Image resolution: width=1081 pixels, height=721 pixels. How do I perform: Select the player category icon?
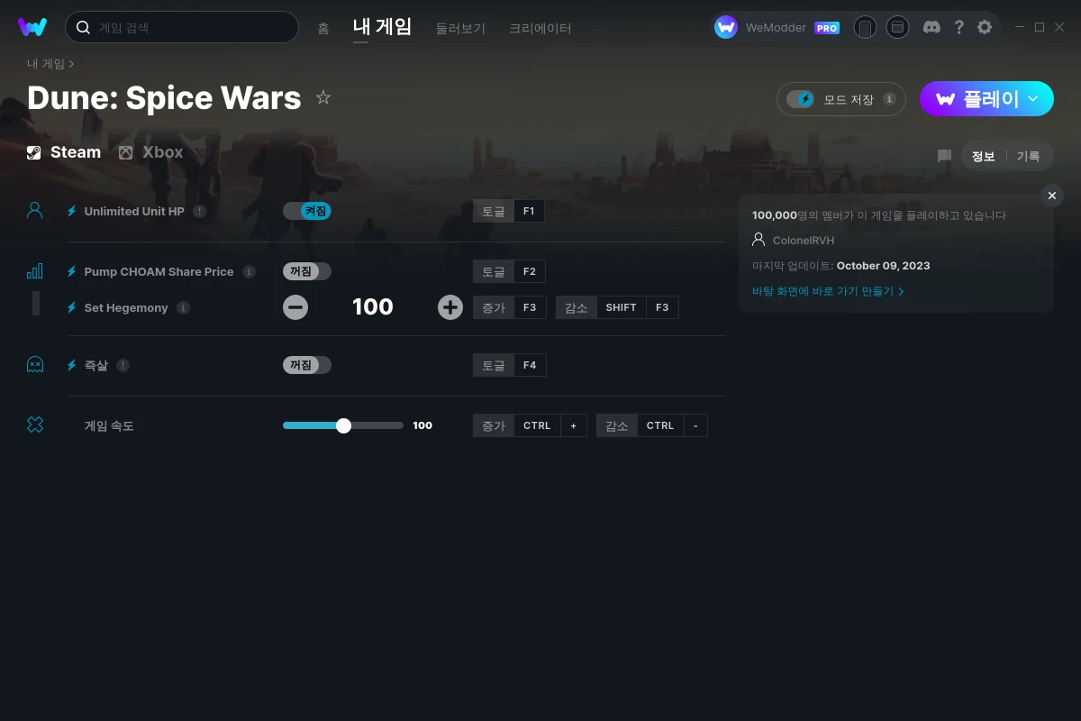35,210
